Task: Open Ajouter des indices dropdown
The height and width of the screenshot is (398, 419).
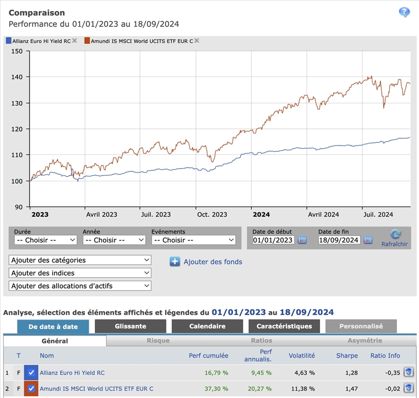Action: coord(80,273)
